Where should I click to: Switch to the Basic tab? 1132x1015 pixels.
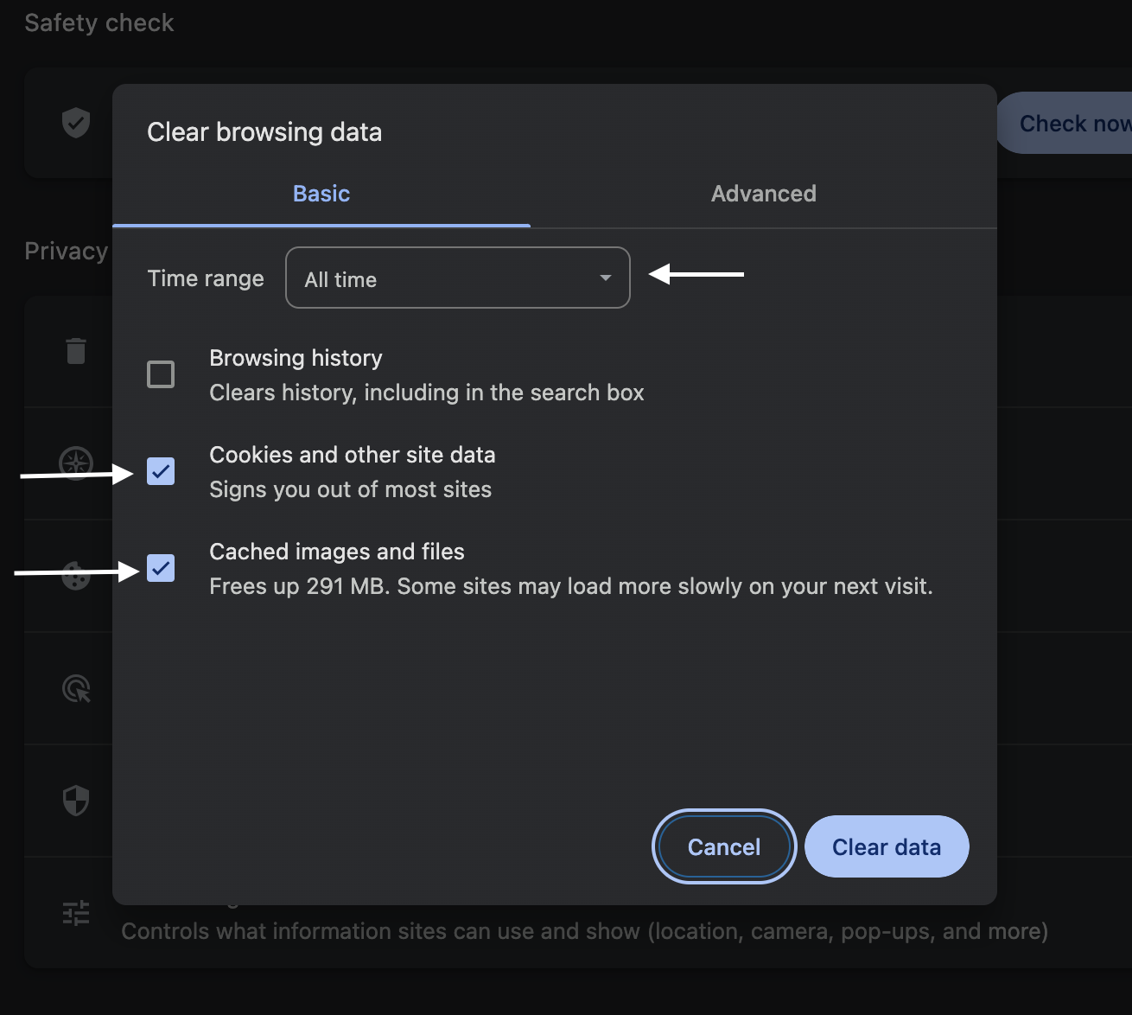coord(321,194)
